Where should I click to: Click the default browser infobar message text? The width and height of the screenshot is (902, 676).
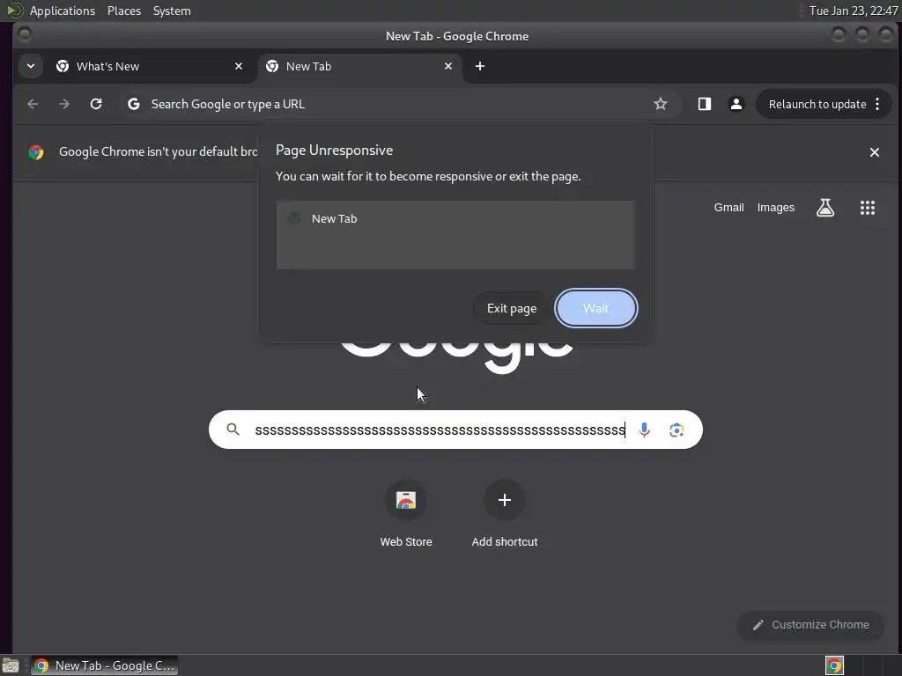click(159, 151)
